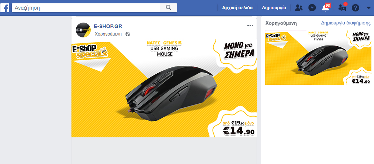The width and height of the screenshot is (374, 164).
Task: Expand the account dropdown arrow
Action: click(x=369, y=8)
